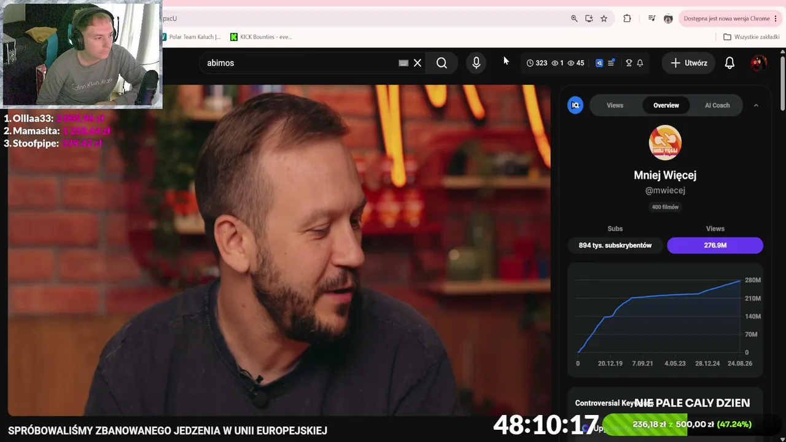Open the on-screen keyboard in search box

(403, 63)
